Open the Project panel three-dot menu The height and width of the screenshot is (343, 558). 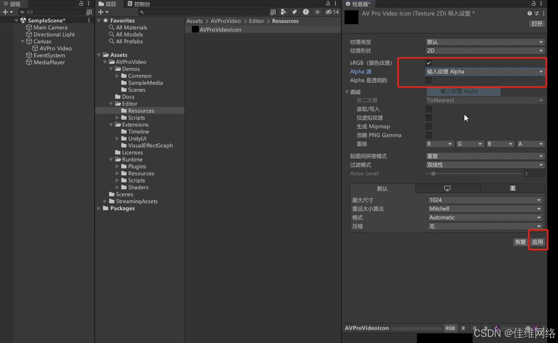click(x=335, y=4)
